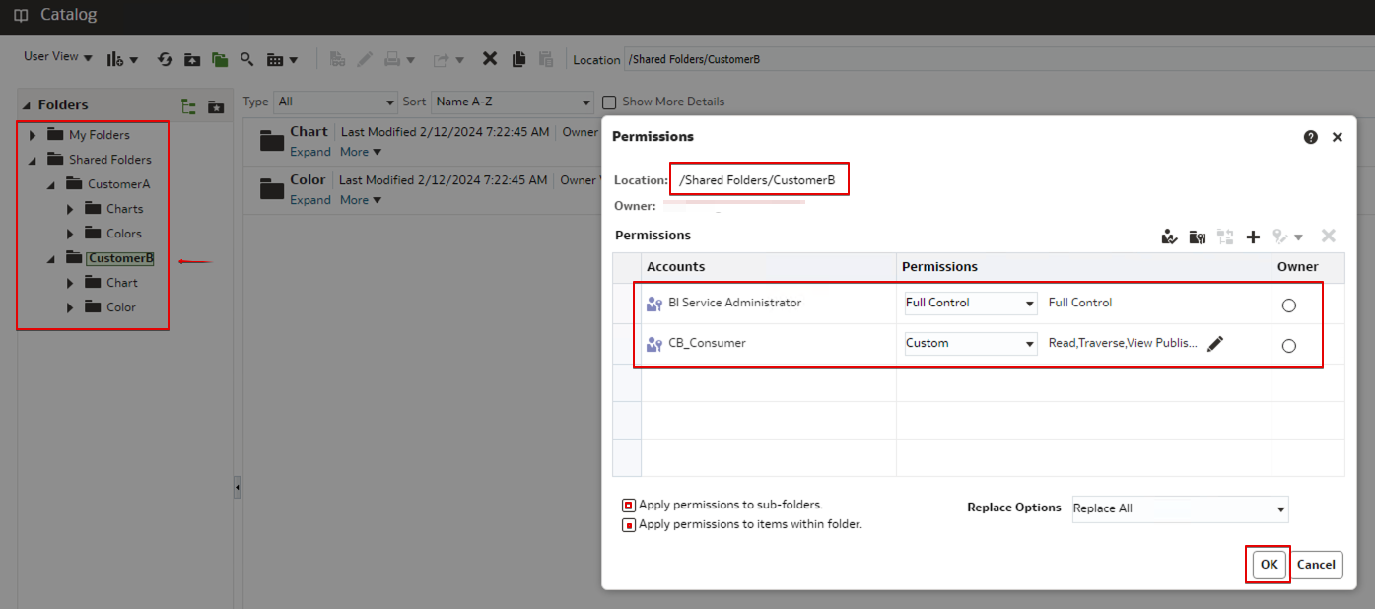Image resolution: width=1375 pixels, height=609 pixels.
Task: Click the OK button
Action: tap(1269, 565)
